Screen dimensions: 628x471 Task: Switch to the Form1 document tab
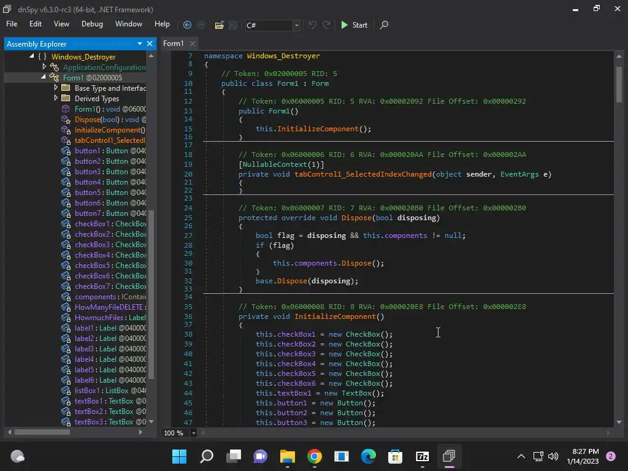pos(174,44)
